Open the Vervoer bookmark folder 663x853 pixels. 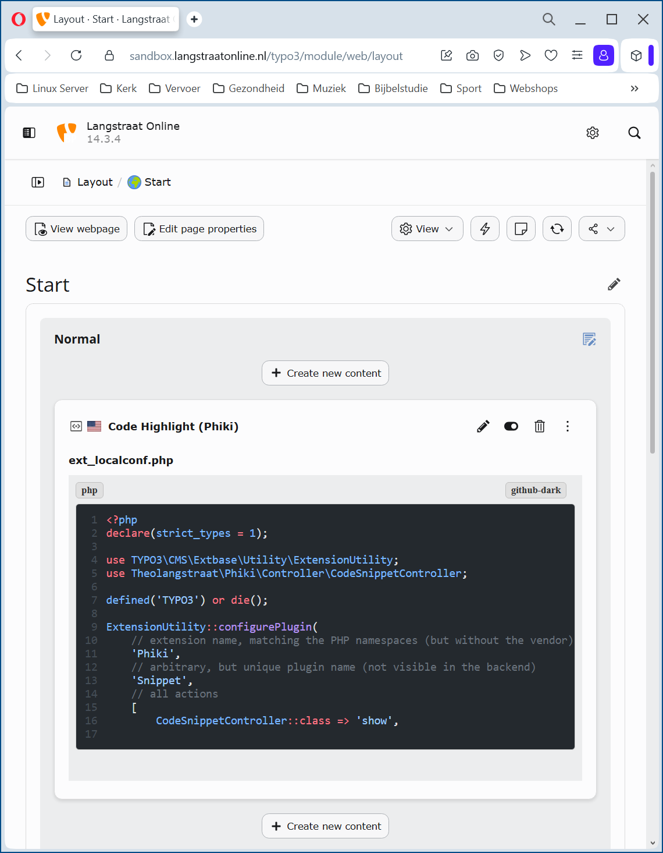[x=174, y=89]
